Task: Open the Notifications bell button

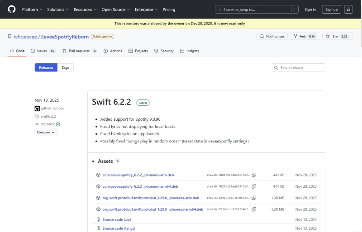Action: click(x=272, y=36)
